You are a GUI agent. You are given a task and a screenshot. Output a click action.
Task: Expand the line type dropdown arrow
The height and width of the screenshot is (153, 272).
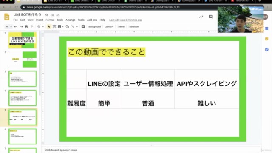pos(77,27)
